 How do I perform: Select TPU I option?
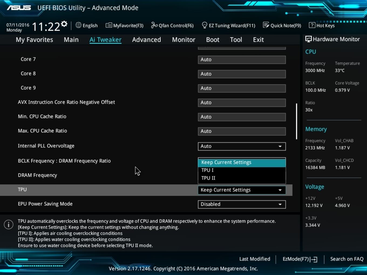(x=242, y=170)
